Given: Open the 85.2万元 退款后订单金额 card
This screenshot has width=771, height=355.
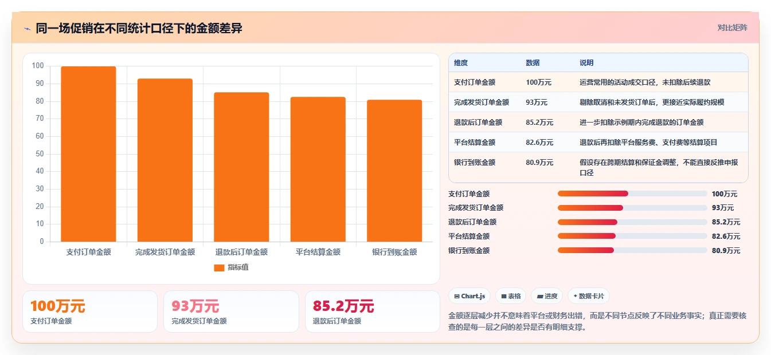Looking at the screenshot, I should click(373, 311).
